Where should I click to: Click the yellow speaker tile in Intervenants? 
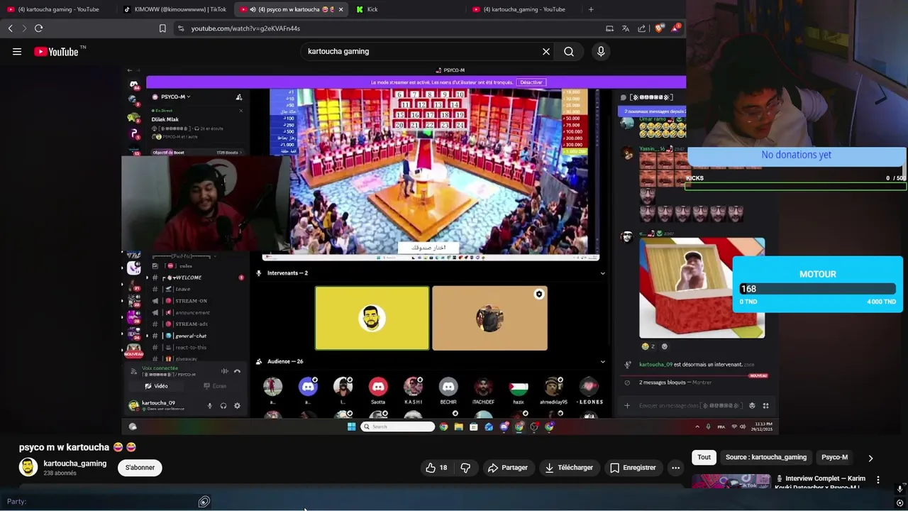click(x=372, y=318)
